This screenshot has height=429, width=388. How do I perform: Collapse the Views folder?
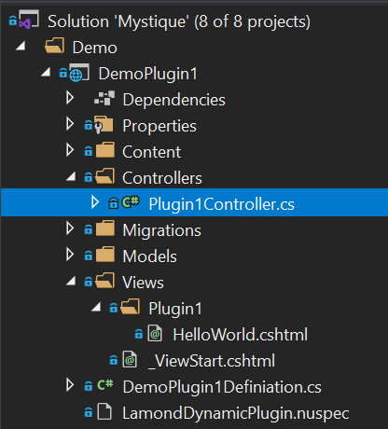(x=71, y=282)
